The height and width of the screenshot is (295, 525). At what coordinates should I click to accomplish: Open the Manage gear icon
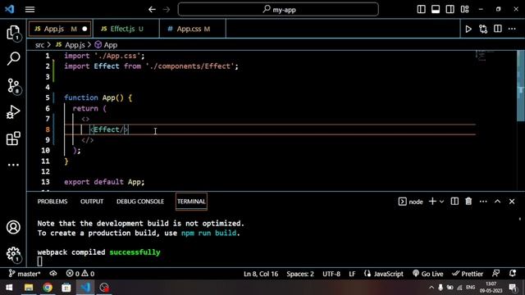click(13, 254)
